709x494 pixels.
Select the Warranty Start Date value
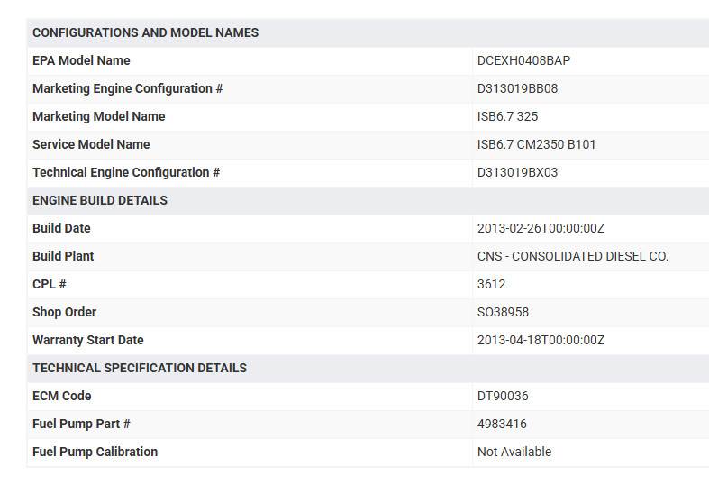[x=541, y=340]
